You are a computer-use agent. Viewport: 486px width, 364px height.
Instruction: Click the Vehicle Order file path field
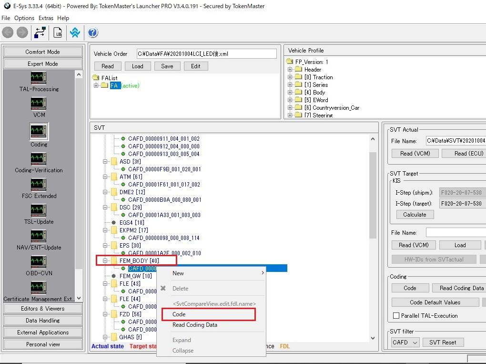[206, 54]
